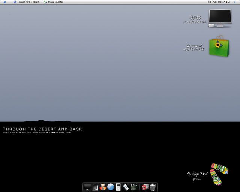Click the red truck dock icon

tap(145, 187)
